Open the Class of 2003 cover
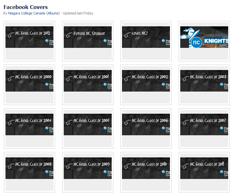 204,85
